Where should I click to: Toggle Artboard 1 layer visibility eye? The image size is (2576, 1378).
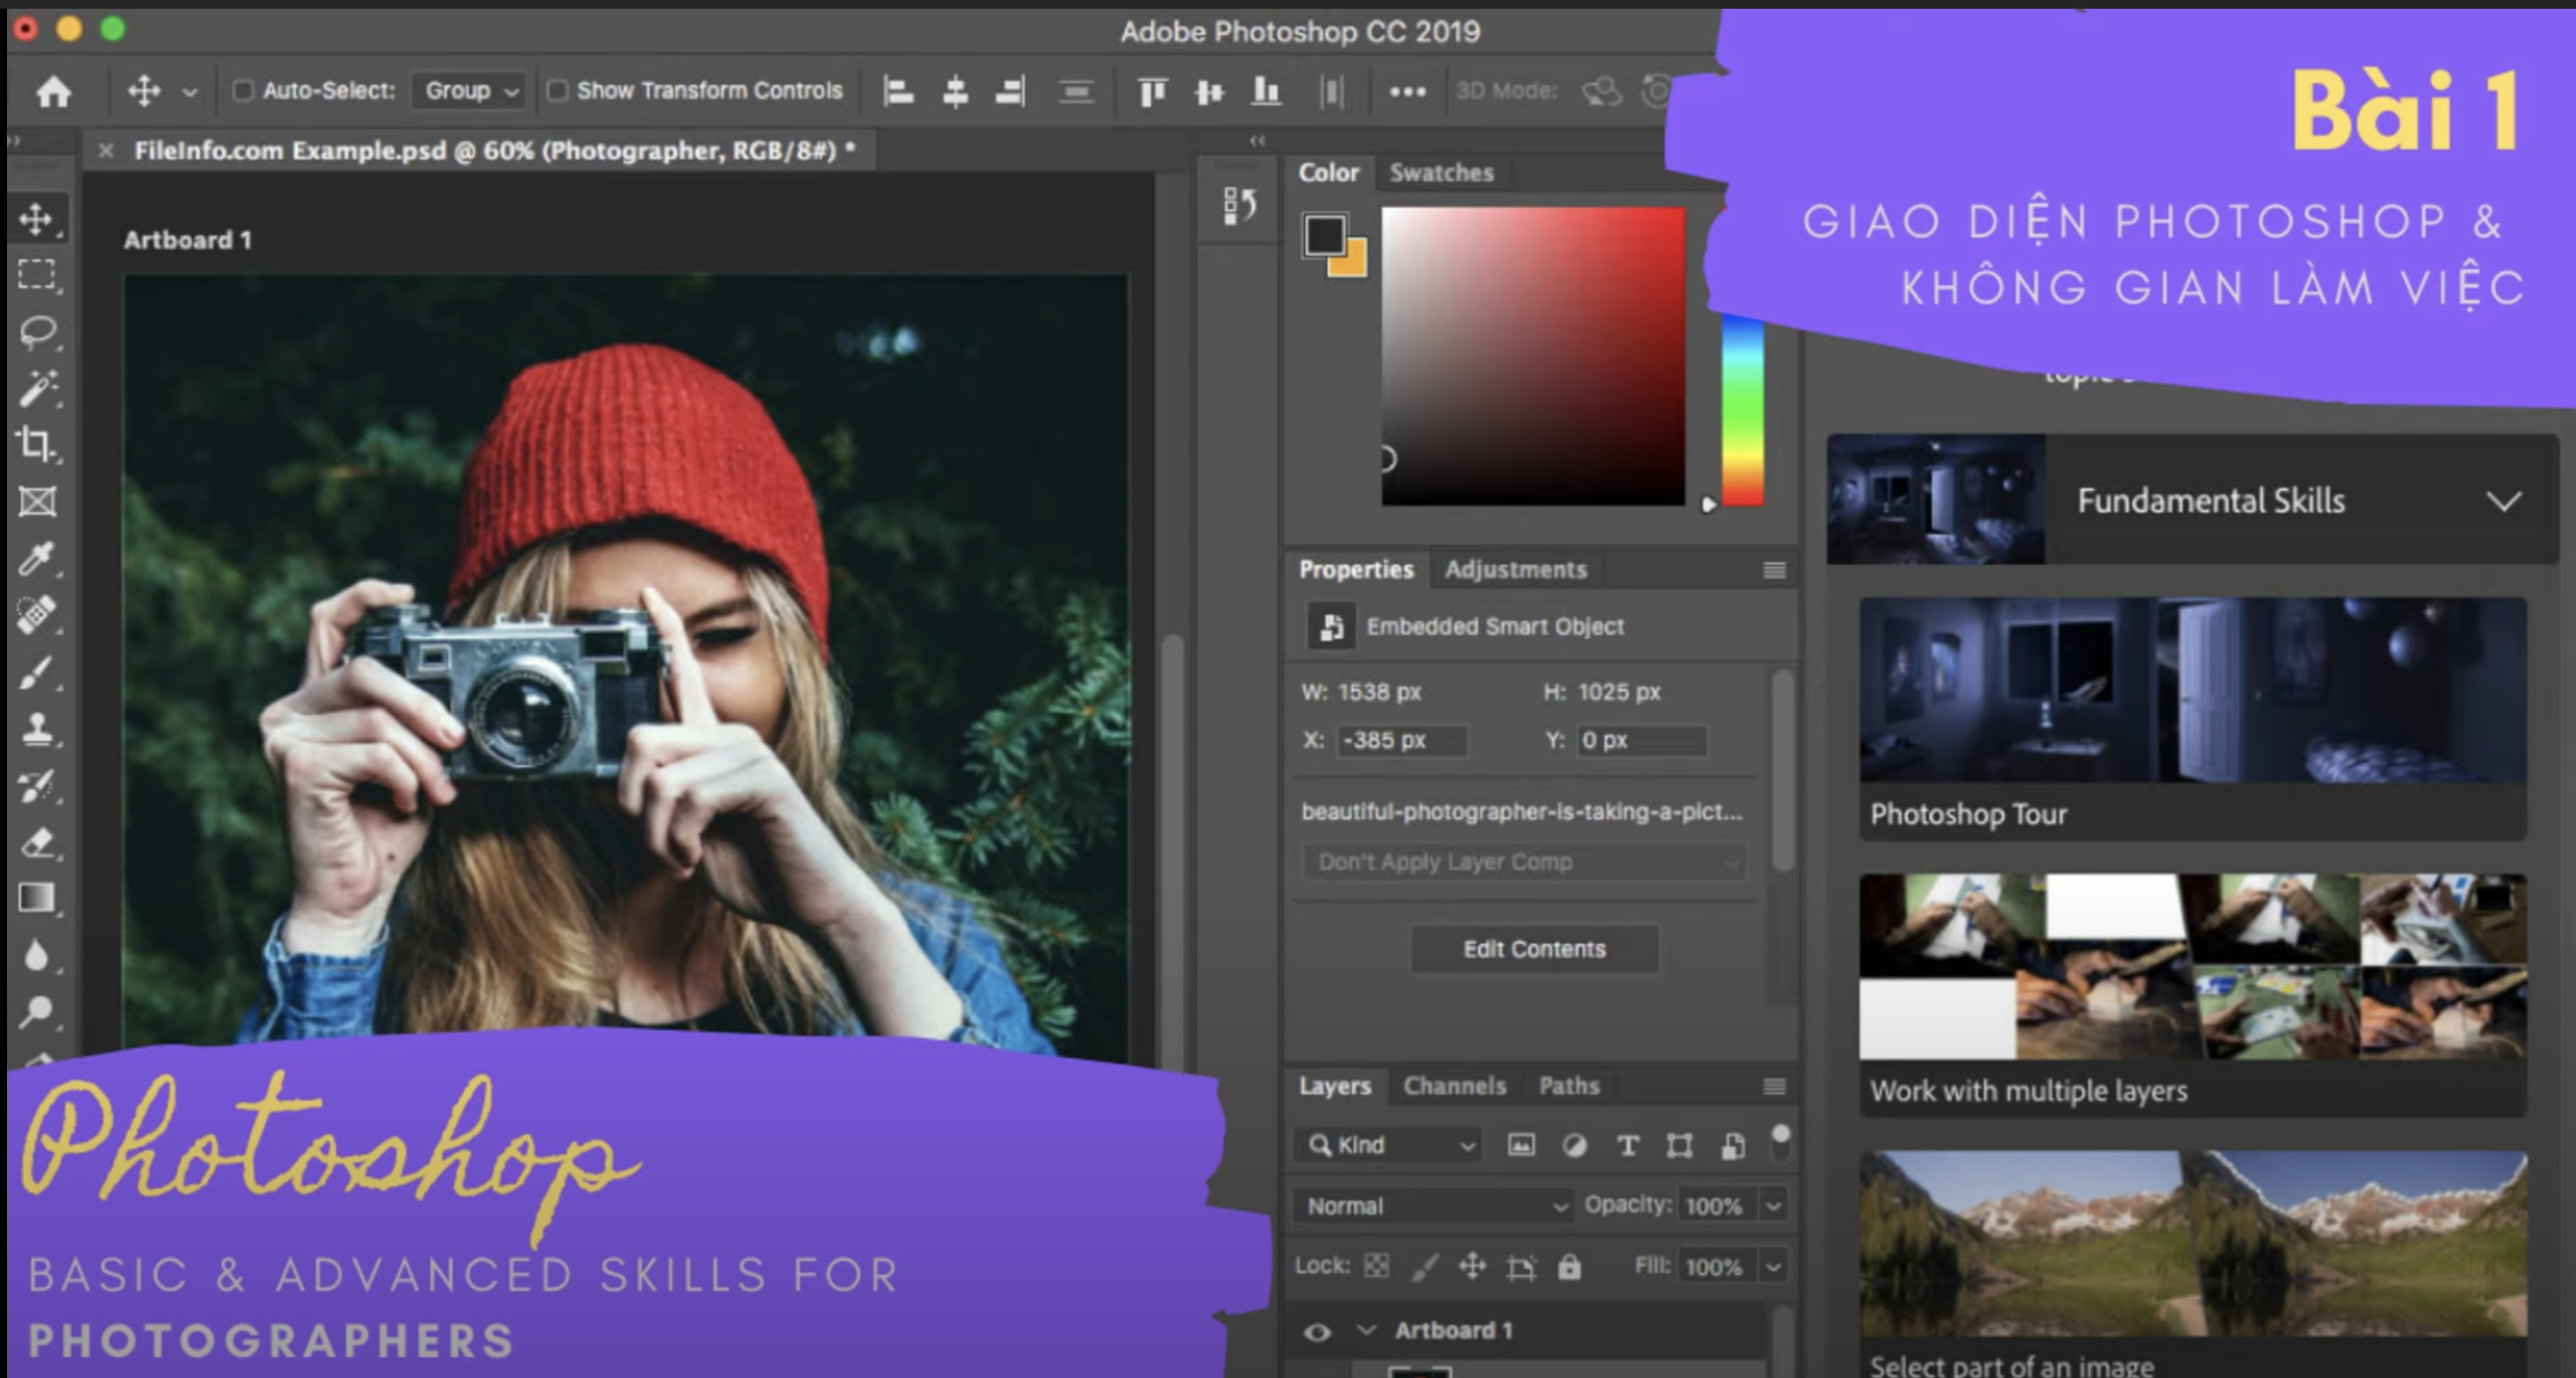click(1317, 1331)
